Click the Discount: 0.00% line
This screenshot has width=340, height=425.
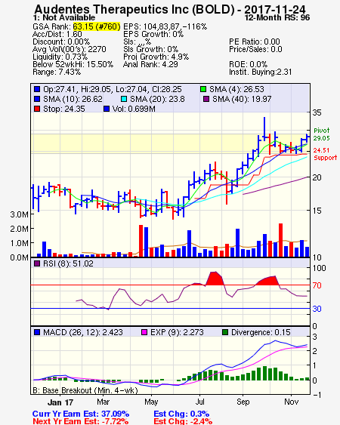(61, 42)
